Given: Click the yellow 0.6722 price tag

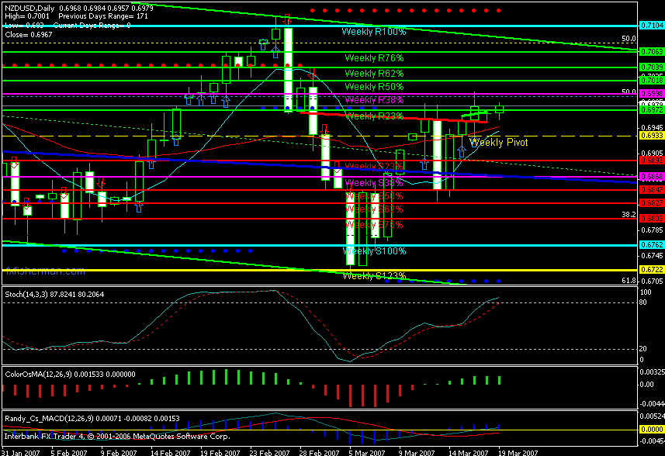Looking at the screenshot, I should coord(650,270).
